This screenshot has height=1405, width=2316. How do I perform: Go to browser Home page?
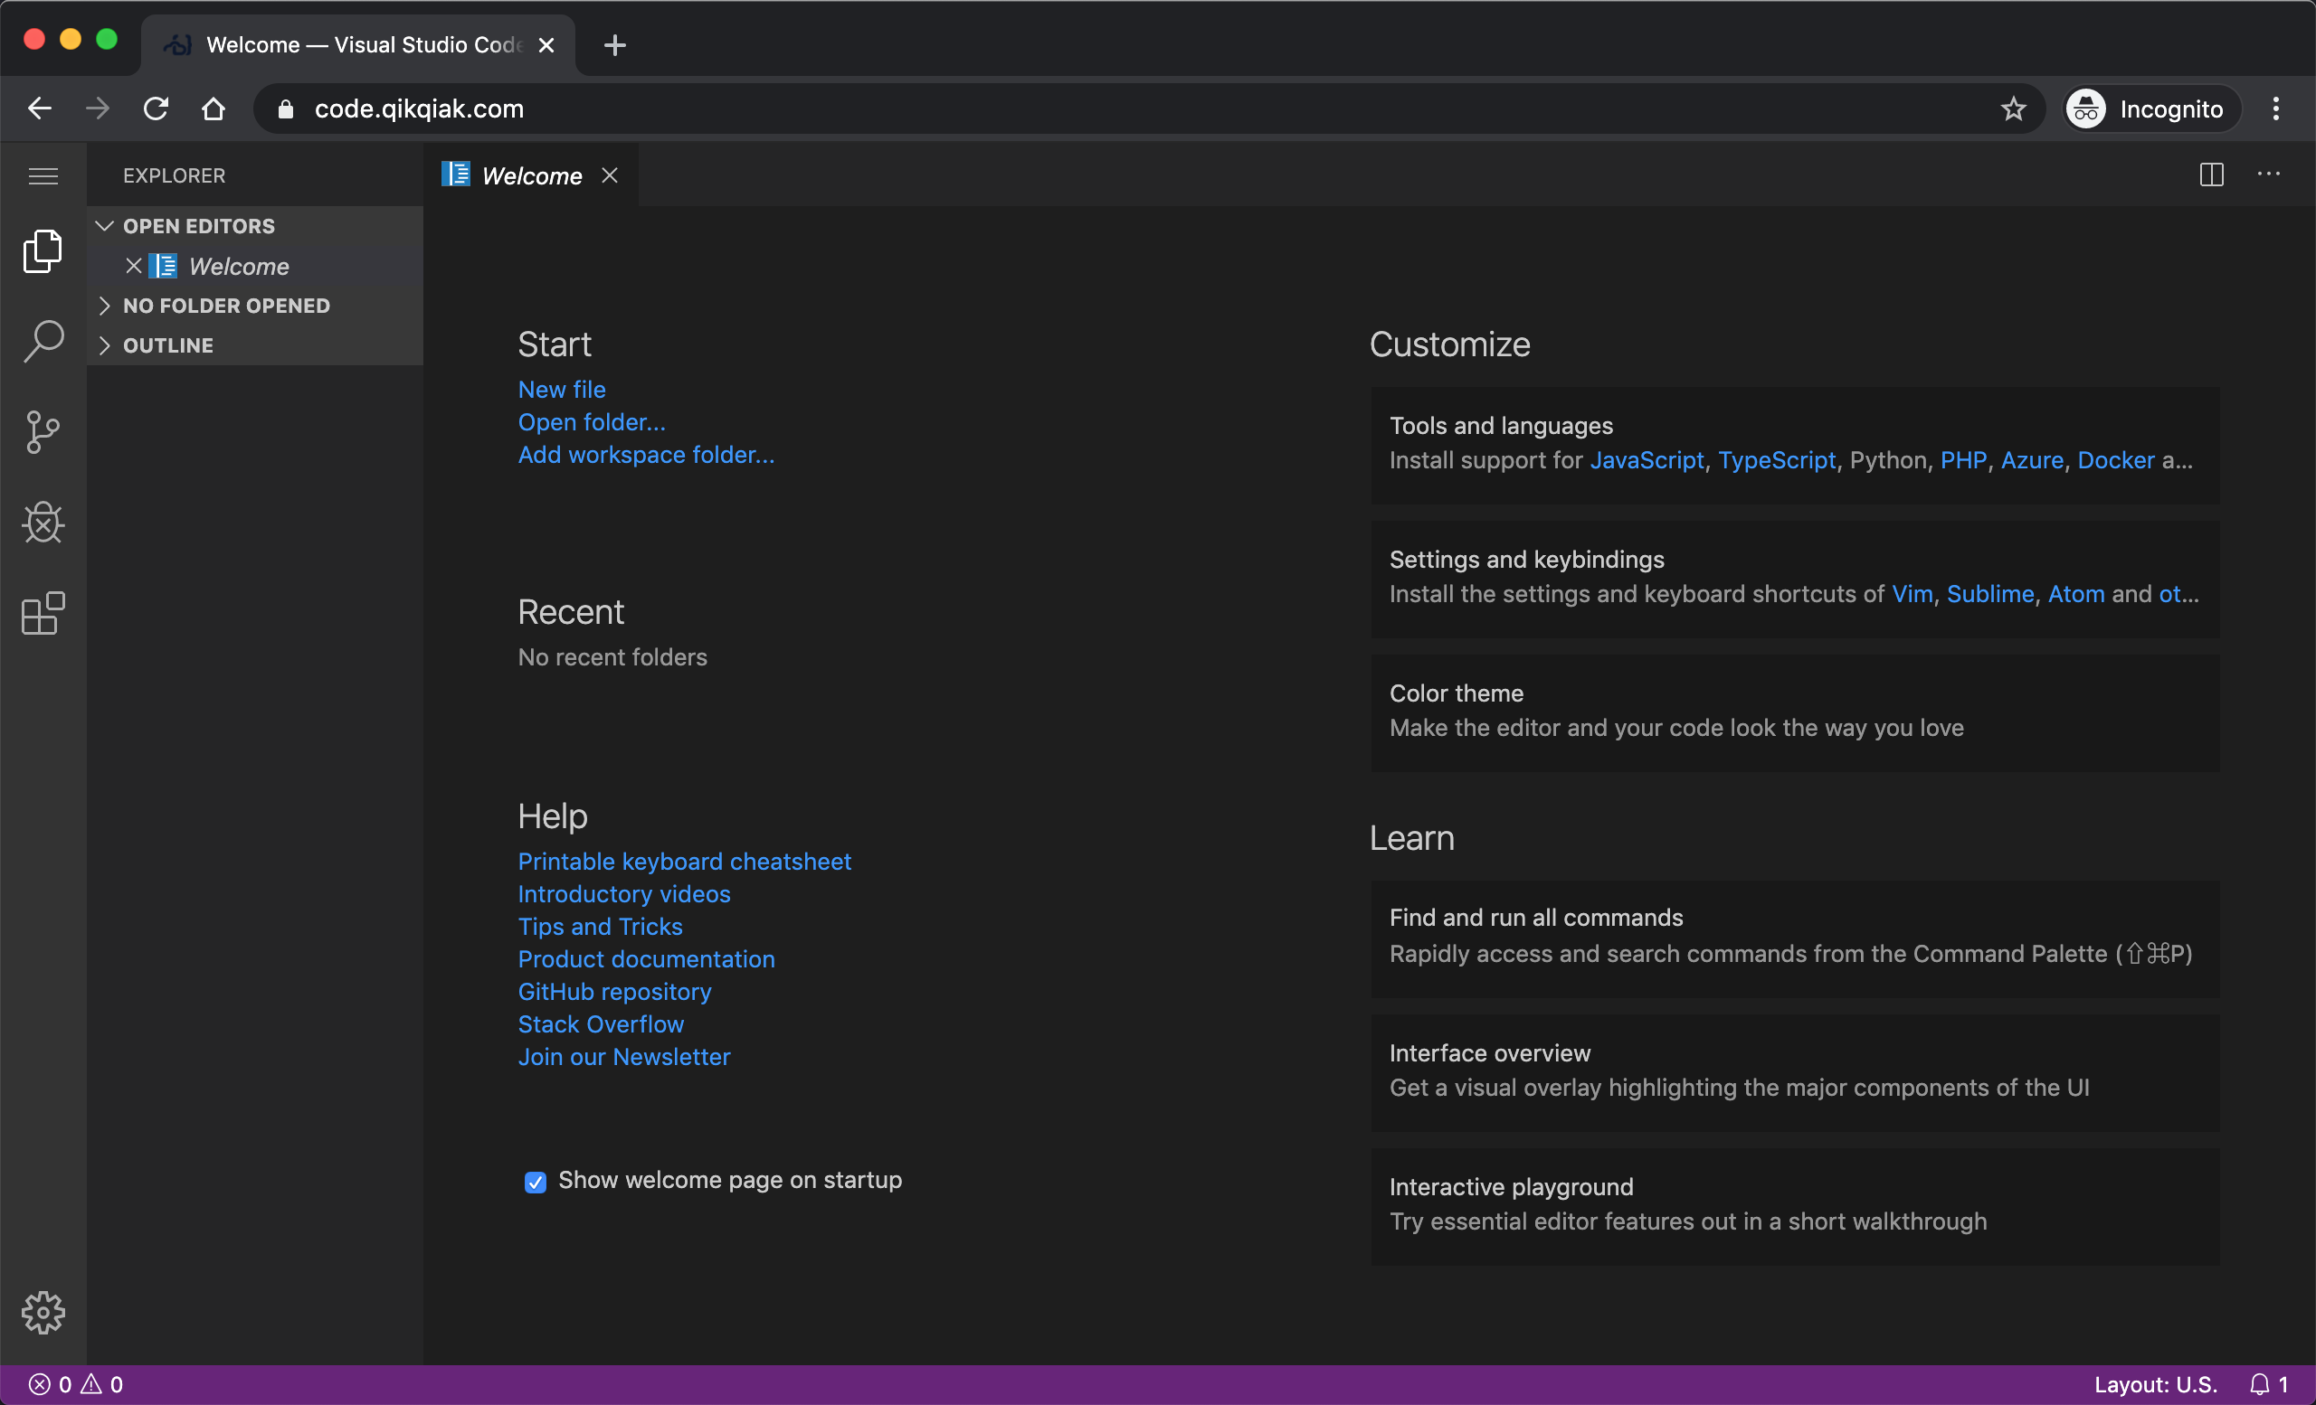pos(214,108)
